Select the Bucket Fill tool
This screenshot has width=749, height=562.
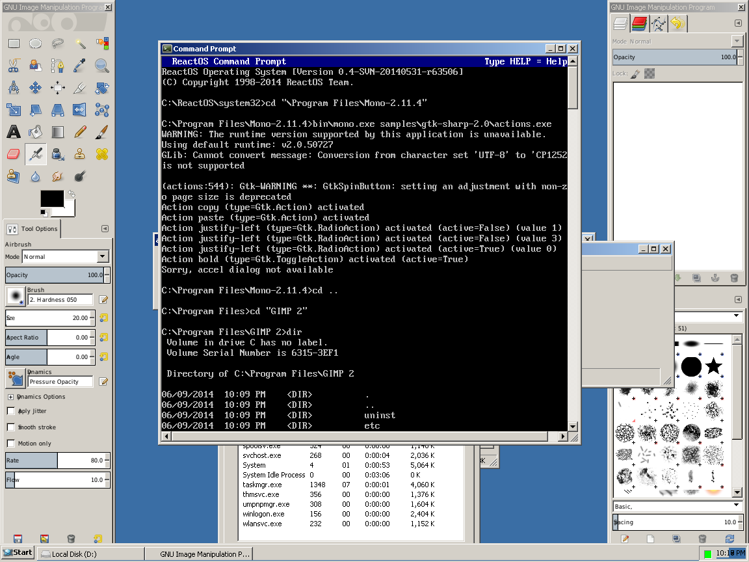pyautogui.click(x=35, y=132)
